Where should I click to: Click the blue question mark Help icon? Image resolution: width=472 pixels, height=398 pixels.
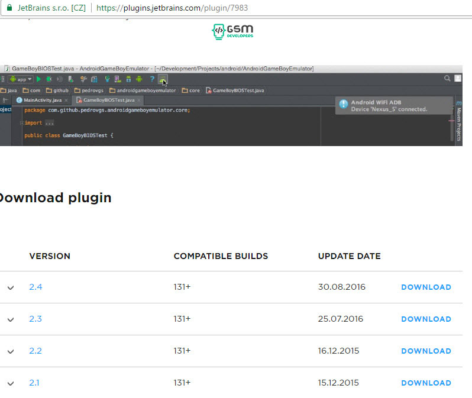pos(152,79)
